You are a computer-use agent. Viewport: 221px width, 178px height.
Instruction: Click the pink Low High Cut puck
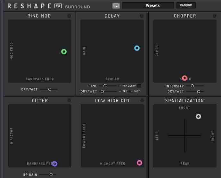[x=139, y=163]
